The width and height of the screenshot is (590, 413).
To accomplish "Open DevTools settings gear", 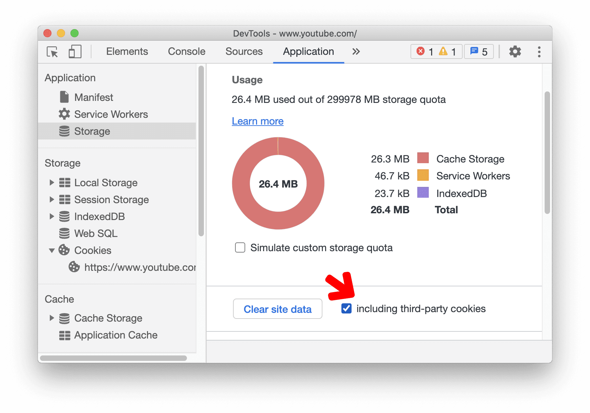I will click(515, 52).
